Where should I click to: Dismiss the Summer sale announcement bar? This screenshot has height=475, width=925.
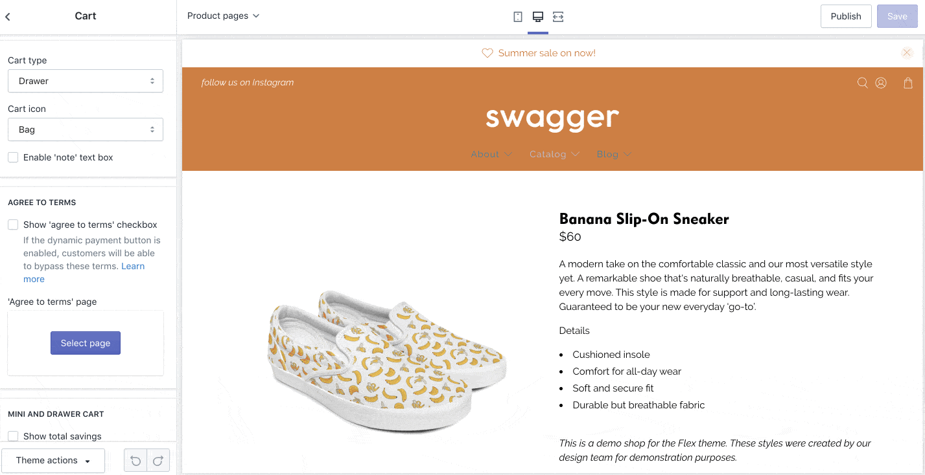[907, 53]
